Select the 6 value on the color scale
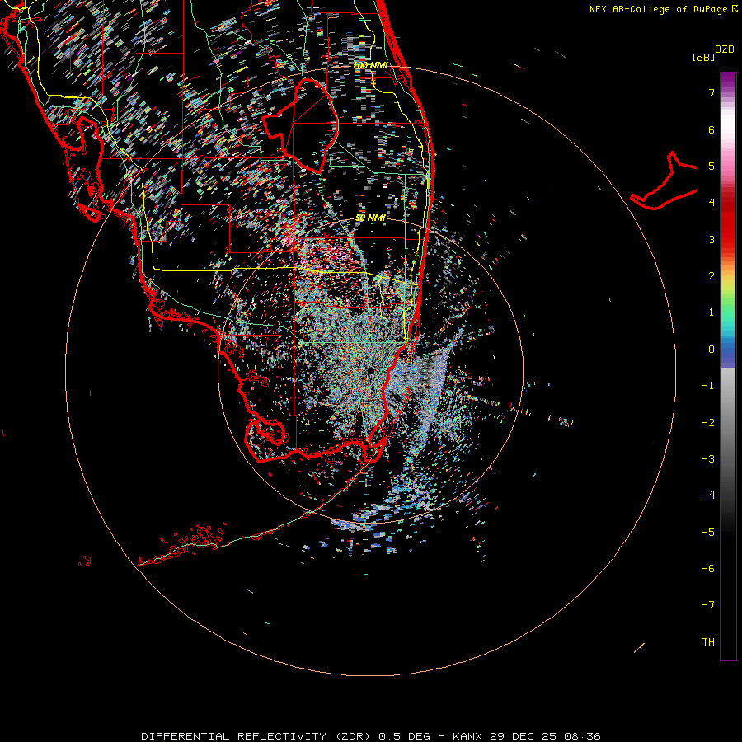Image resolution: width=742 pixels, height=742 pixels. coord(711,129)
